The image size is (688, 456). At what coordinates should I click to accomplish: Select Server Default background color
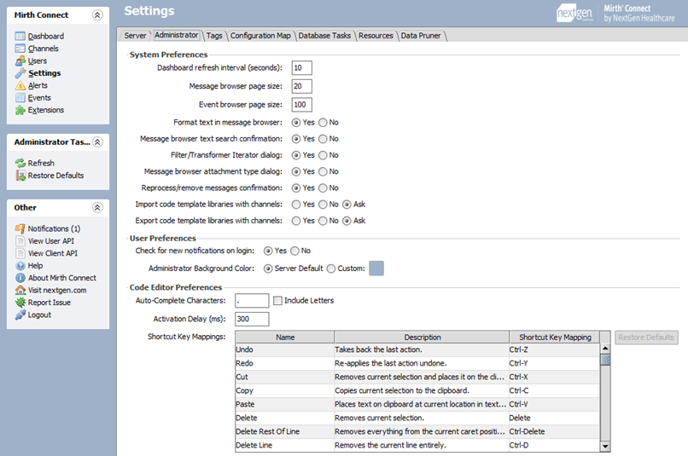pyautogui.click(x=268, y=268)
